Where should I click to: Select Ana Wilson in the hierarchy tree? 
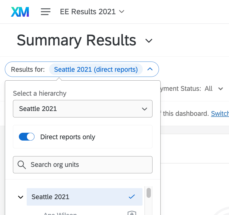(x=60, y=213)
